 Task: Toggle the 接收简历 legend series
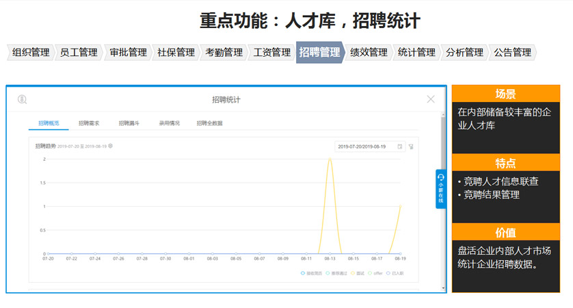312,272
